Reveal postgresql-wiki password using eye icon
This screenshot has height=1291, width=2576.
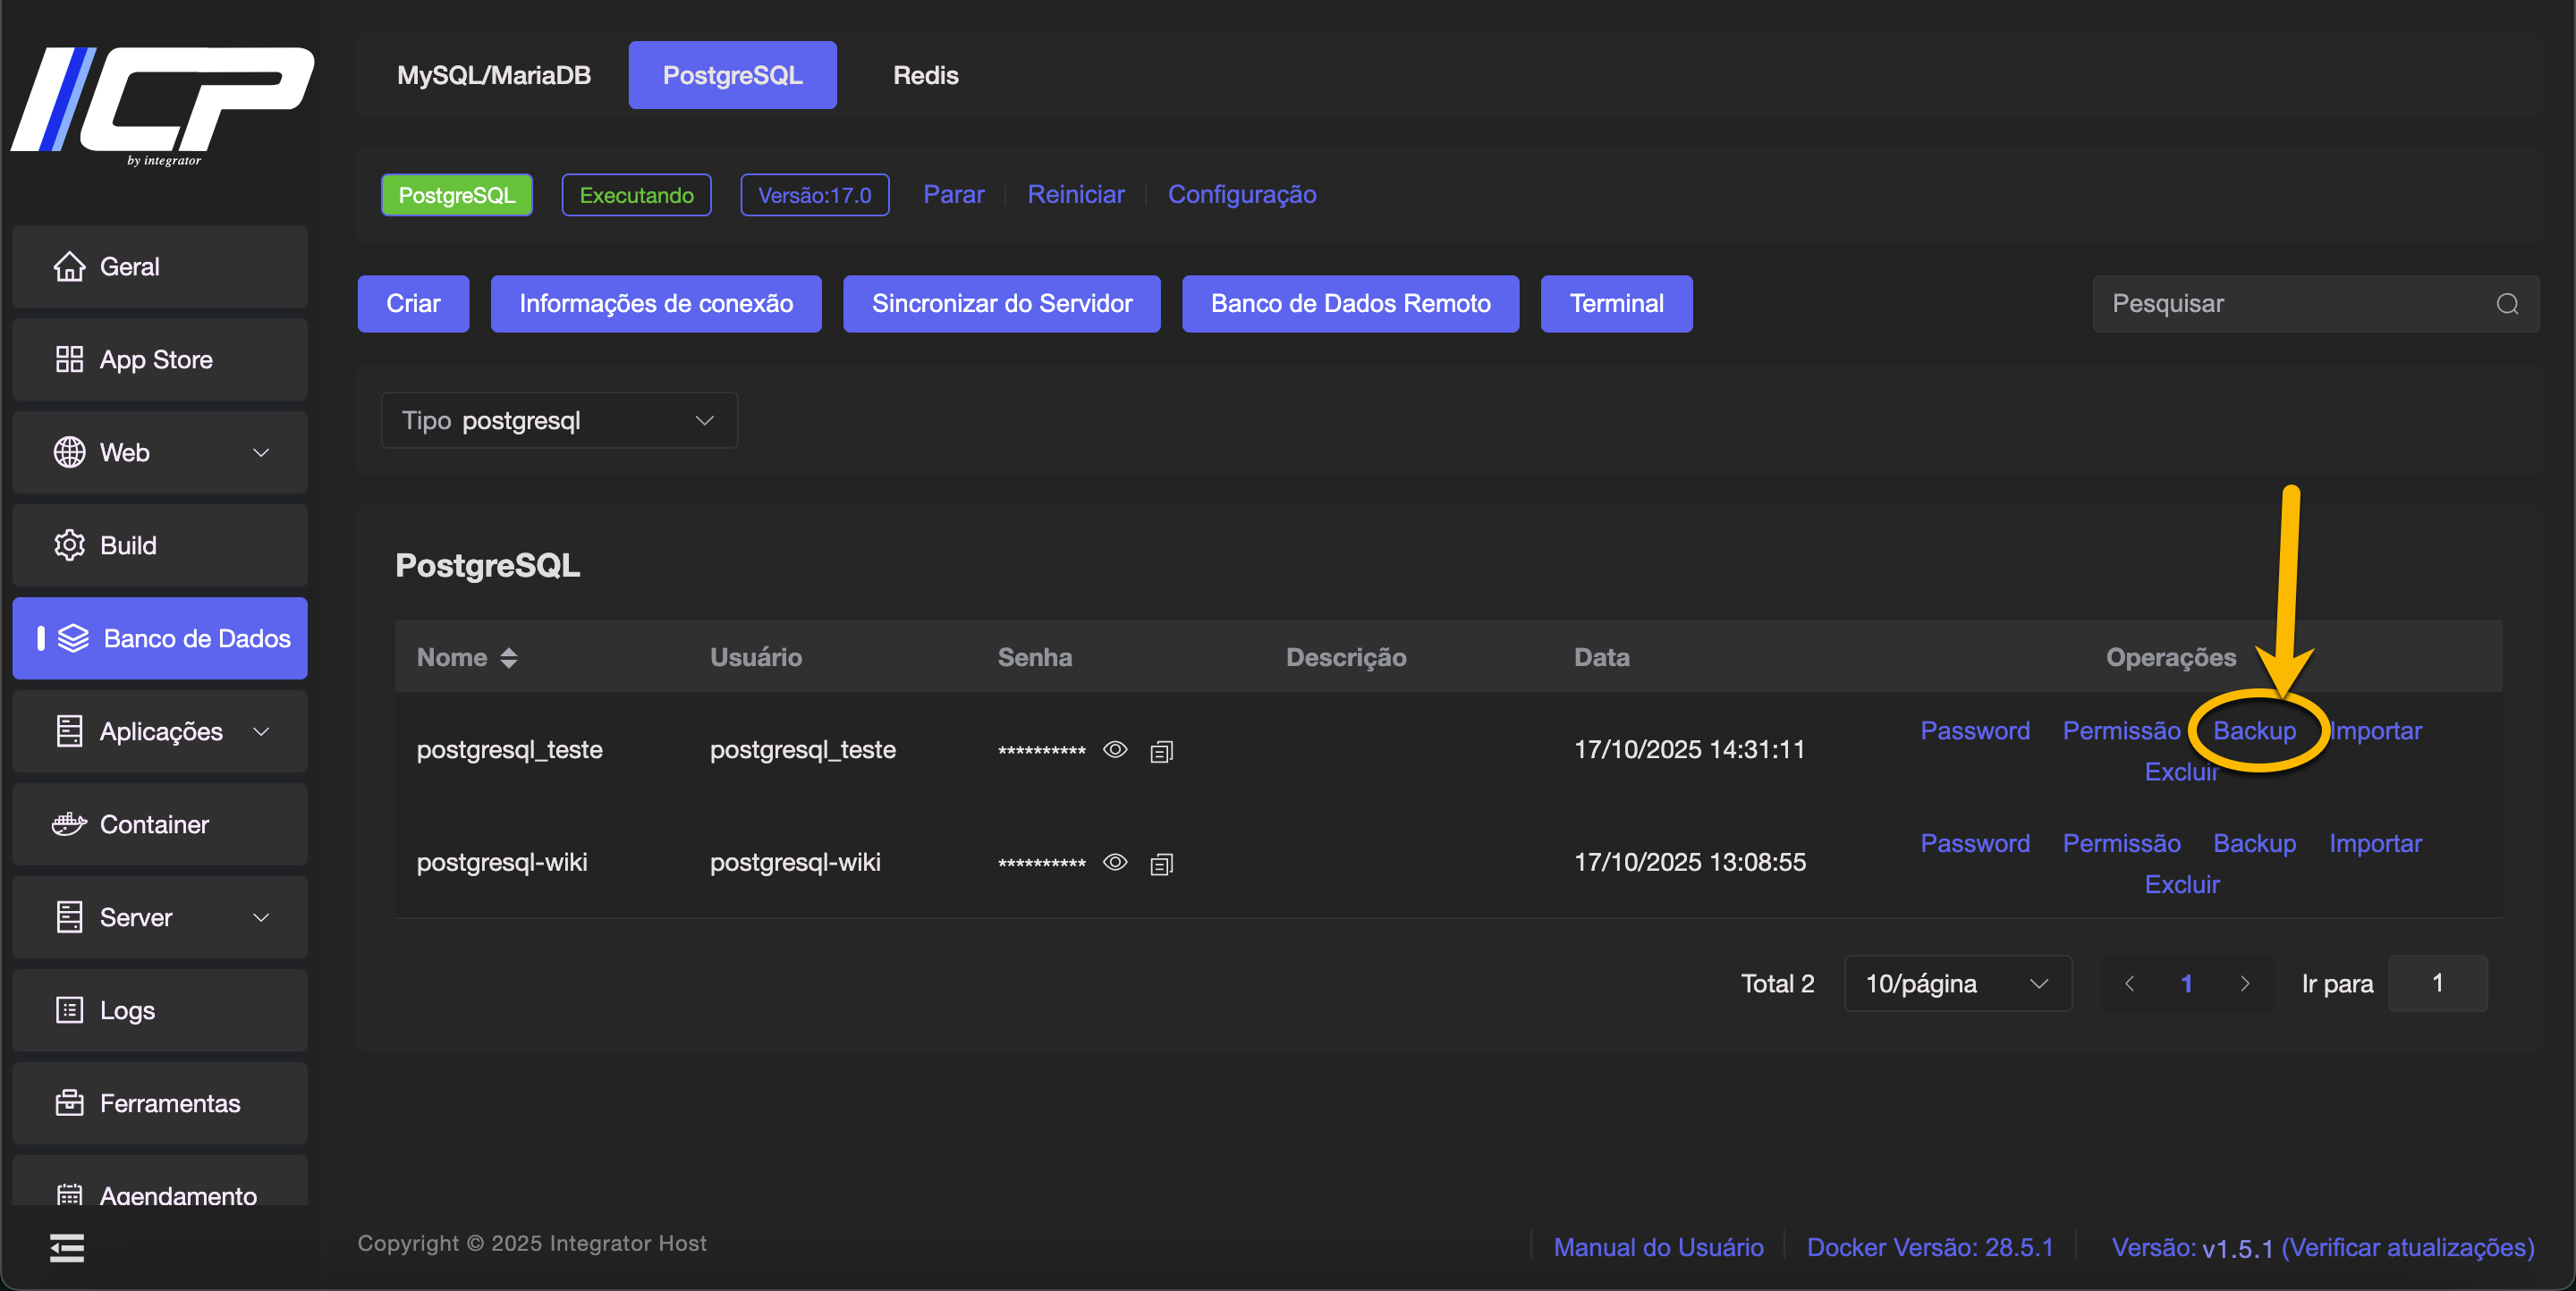[x=1115, y=863]
